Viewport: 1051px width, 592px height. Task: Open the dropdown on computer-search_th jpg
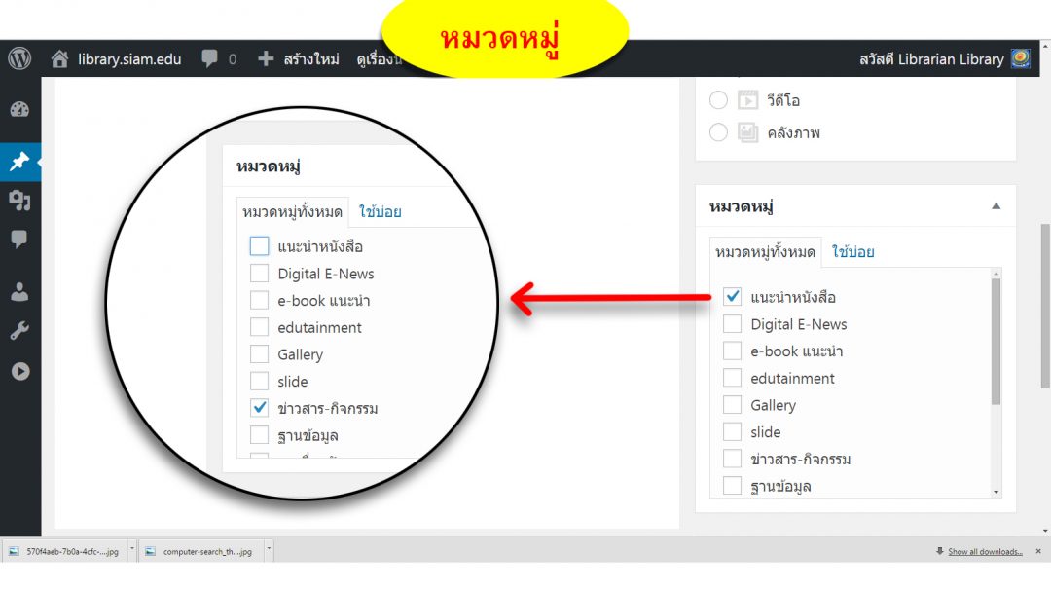[x=270, y=550]
